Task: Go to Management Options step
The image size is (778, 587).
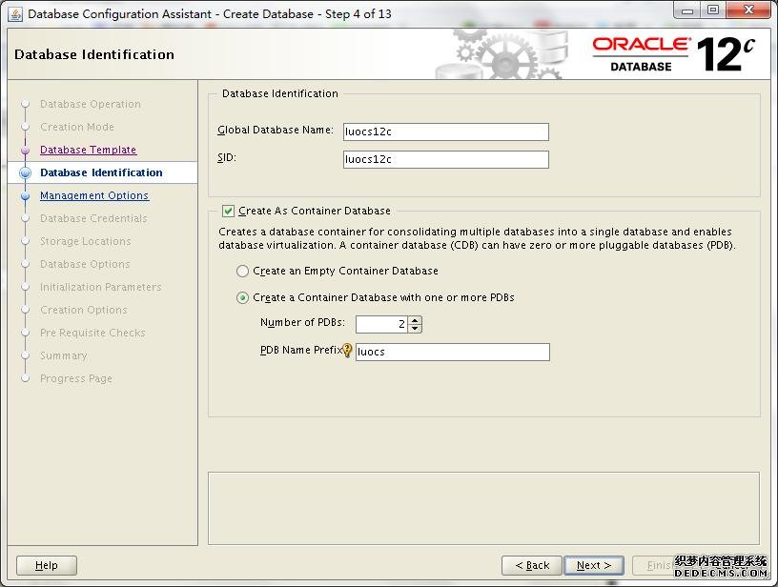Action: tap(94, 196)
